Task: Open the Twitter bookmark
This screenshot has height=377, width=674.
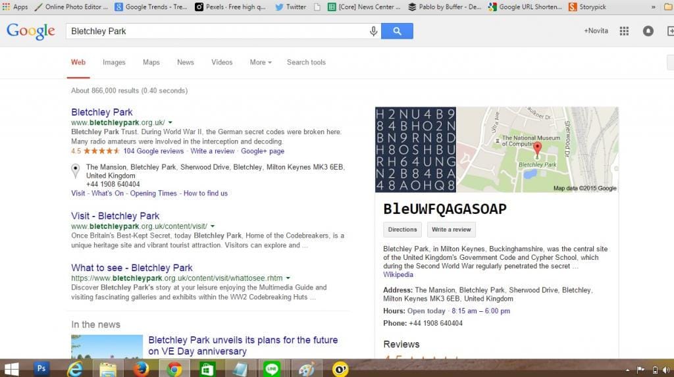Action: 290,7
